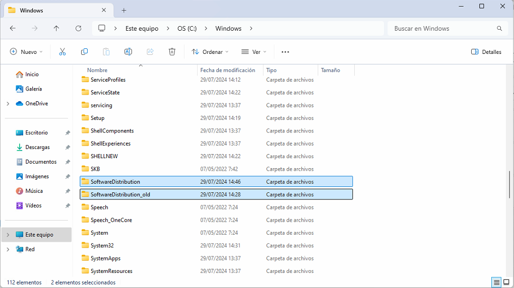Viewport: 514px width, 288px height.
Task: Open Descargas in navigation pane
Action: pyautogui.click(x=37, y=148)
